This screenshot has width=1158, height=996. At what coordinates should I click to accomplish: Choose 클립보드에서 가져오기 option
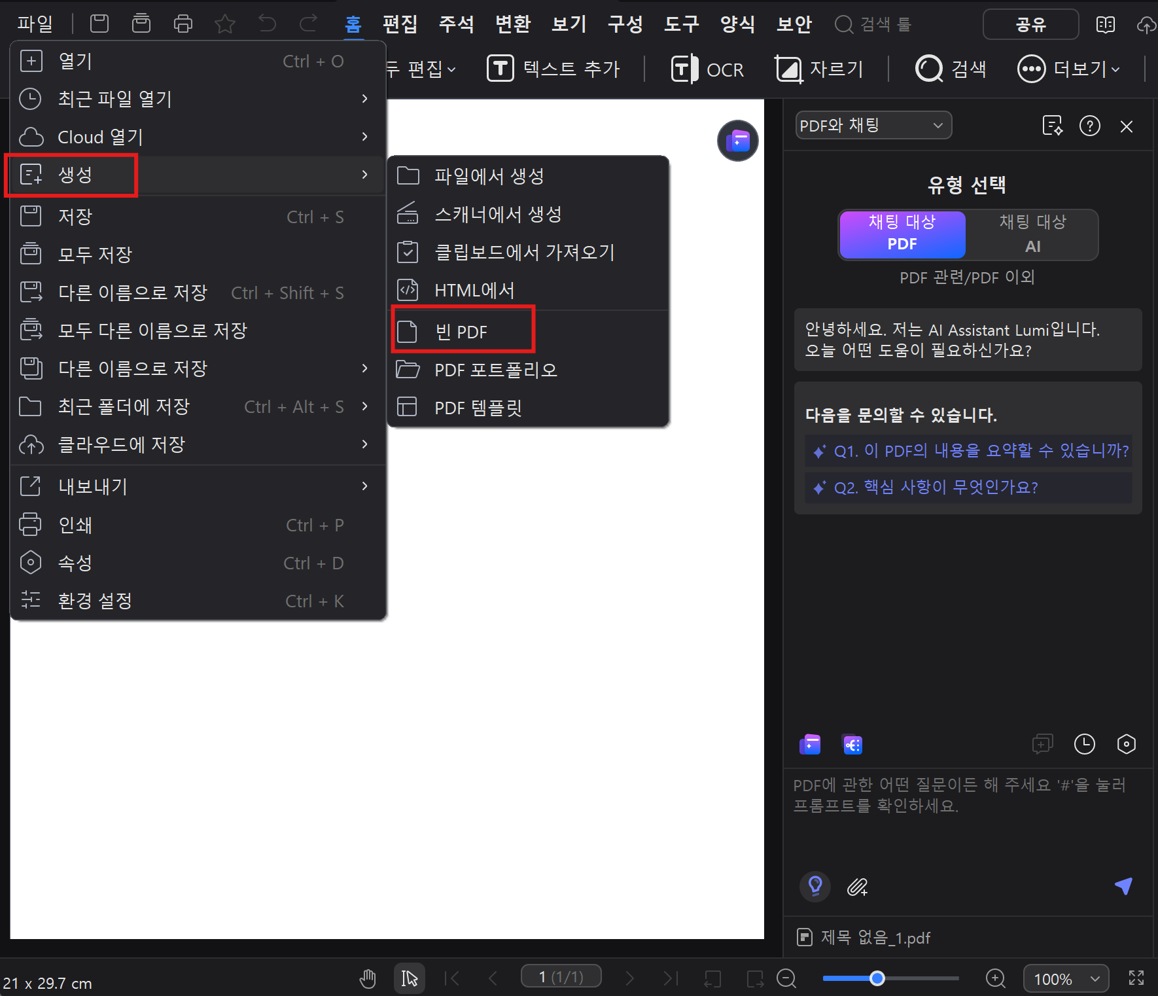coord(529,252)
